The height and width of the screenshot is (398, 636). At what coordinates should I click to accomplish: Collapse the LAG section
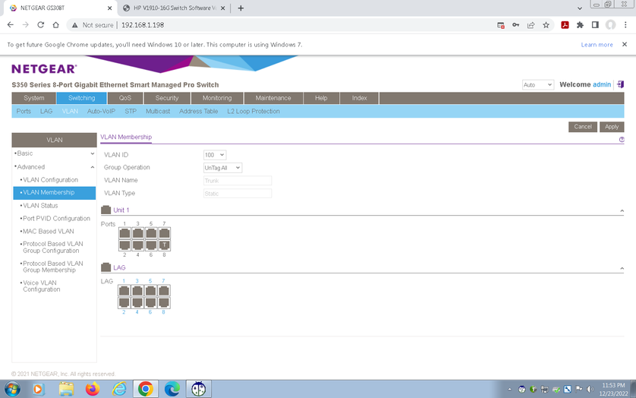coord(622,268)
